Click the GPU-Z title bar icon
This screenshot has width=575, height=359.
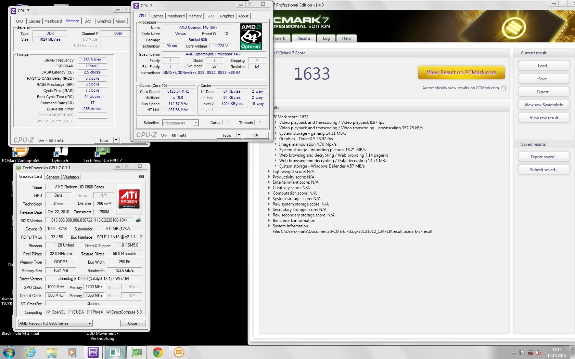18,168
